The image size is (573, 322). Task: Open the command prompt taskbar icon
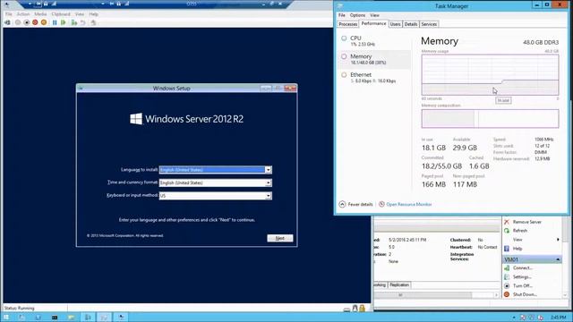55,318
